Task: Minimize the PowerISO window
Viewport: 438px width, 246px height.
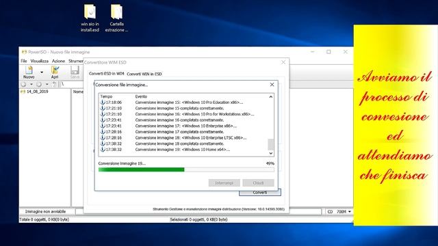Action: [x=312, y=52]
